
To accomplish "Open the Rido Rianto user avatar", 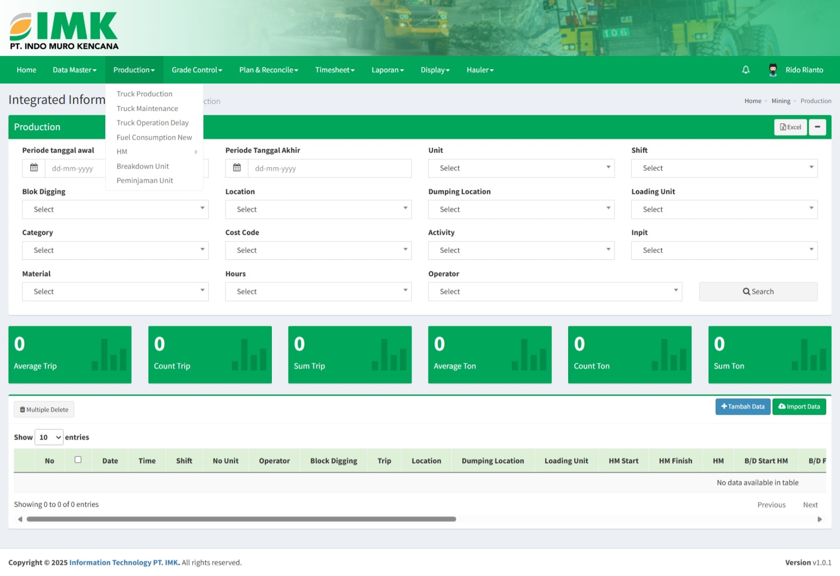I will pyautogui.click(x=773, y=70).
